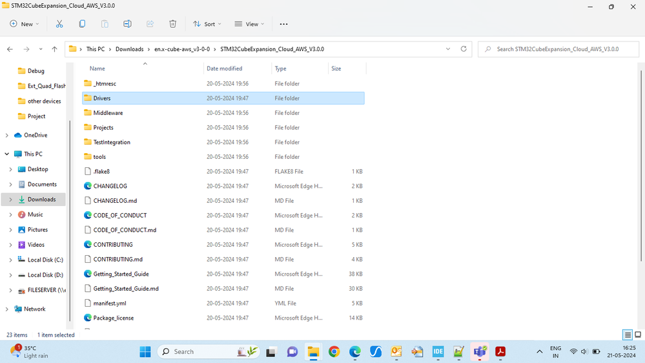The width and height of the screenshot is (645, 363).
Task: Click the Rename icon in toolbar
Action: (x=128, y=24)
